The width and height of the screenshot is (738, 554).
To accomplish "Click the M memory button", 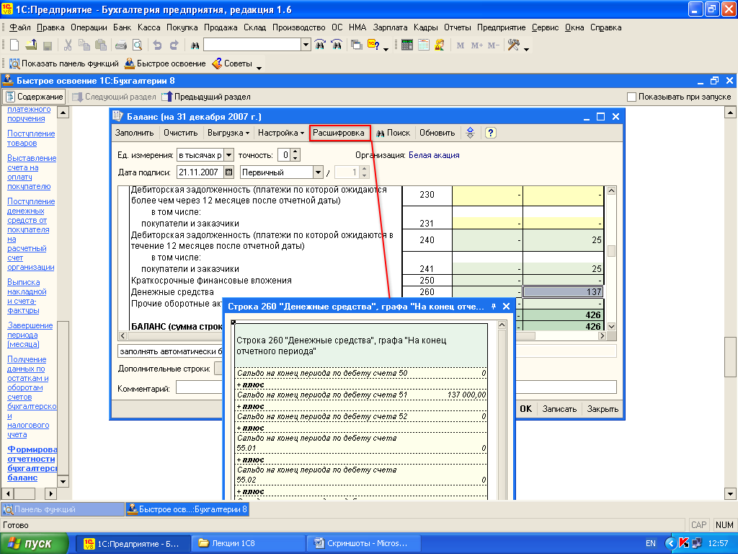I will pos(461,45).
